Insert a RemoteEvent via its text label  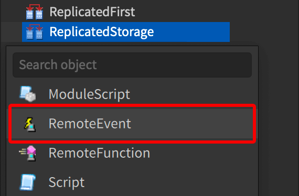tap(90, 124)
